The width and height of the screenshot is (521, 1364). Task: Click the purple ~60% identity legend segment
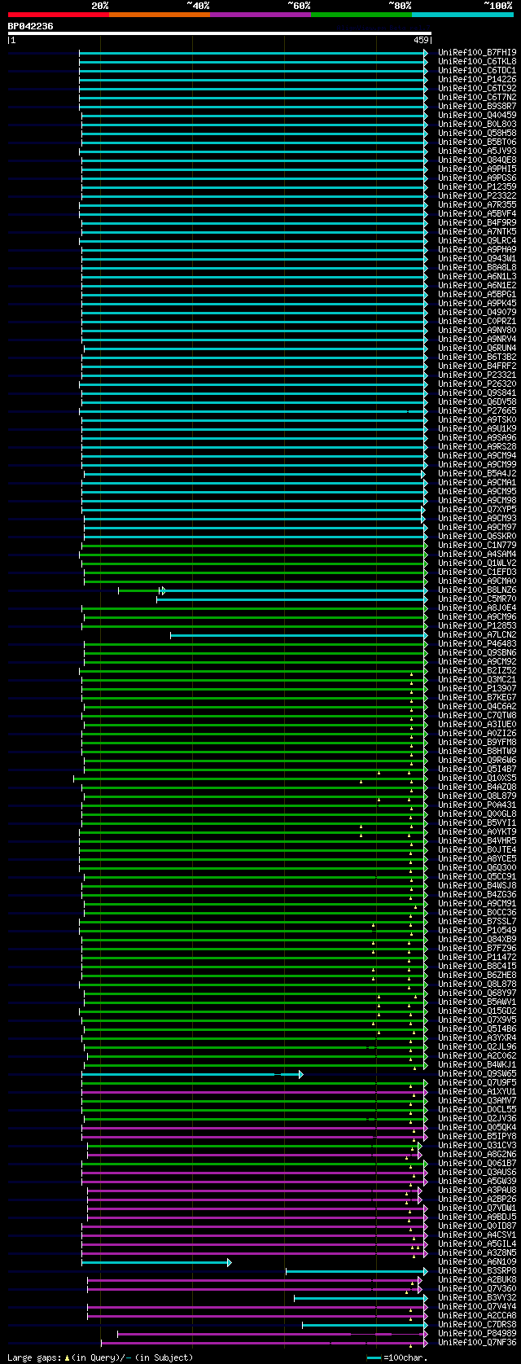[x=260, y=15]
